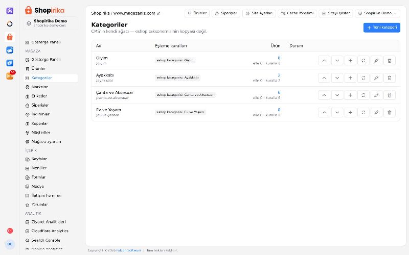Open product count link for Ayakkabı
This screenshot has height=255, width=409.
tap(279, 75)
